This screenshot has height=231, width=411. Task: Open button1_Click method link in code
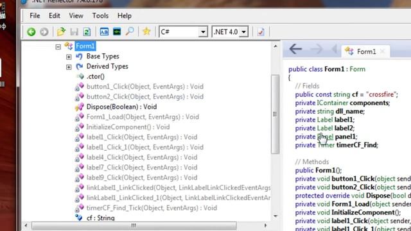(353, 179)
